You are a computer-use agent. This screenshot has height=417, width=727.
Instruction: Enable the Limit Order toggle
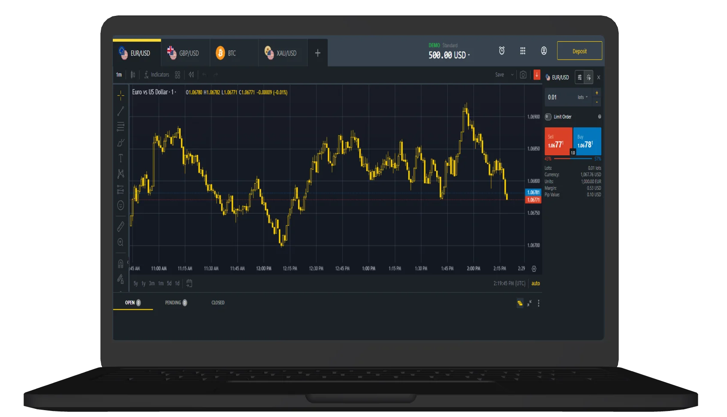pos(548,117)
